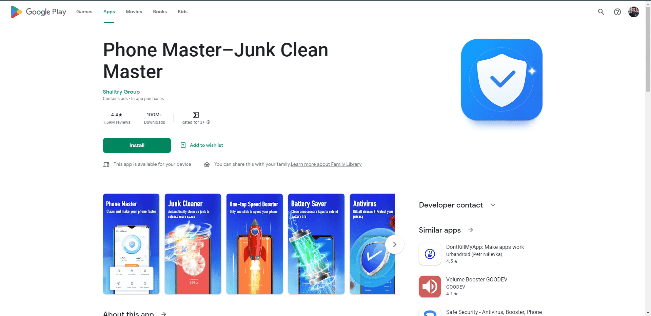Click the About this app arrow
The width and height of the screenshot is (651, 316).
pyautogui.click(x=164, y=314)
